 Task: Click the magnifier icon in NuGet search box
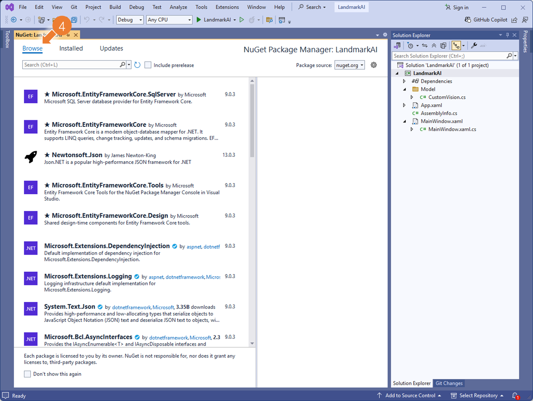coord(122,65)
